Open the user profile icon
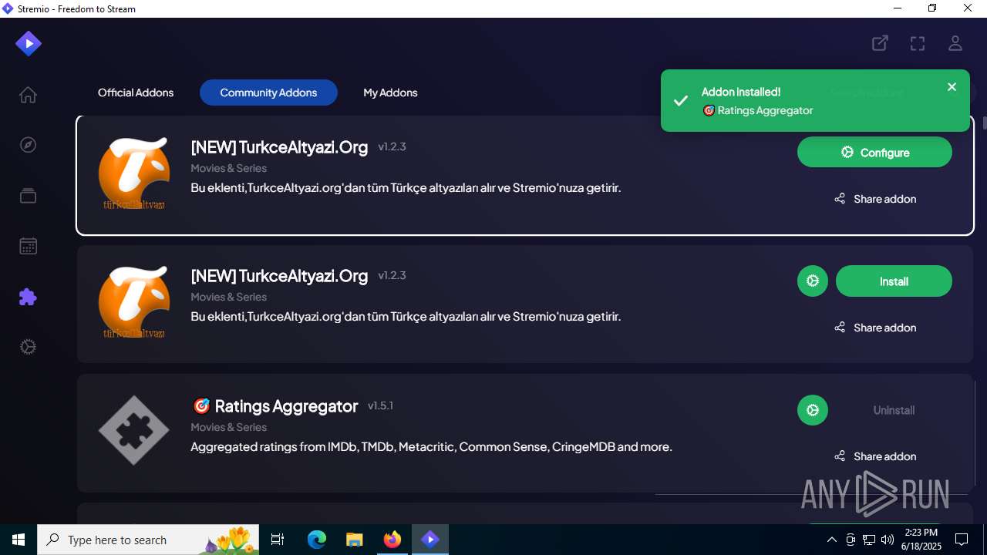987x555 pixels. coord(955,43)
